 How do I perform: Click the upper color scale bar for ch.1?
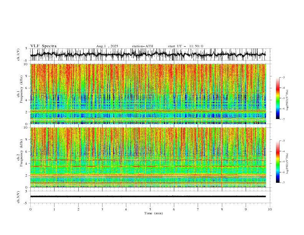click(x=278, y=98)
